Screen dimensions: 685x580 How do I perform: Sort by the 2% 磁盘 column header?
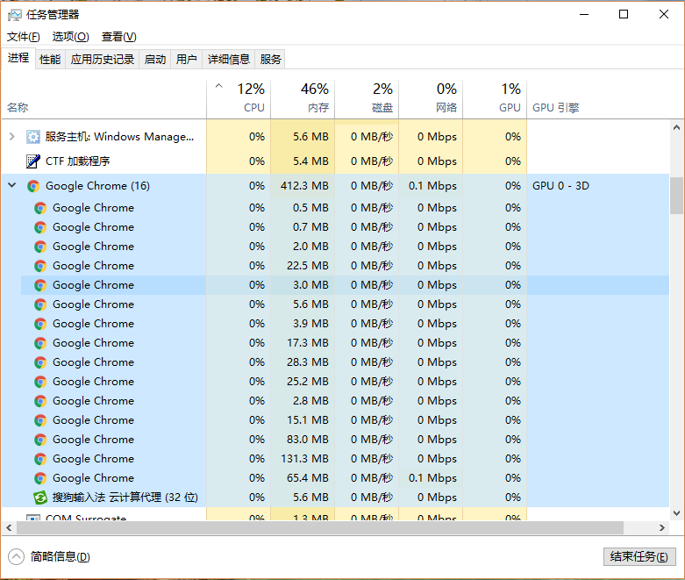[367, 99]
